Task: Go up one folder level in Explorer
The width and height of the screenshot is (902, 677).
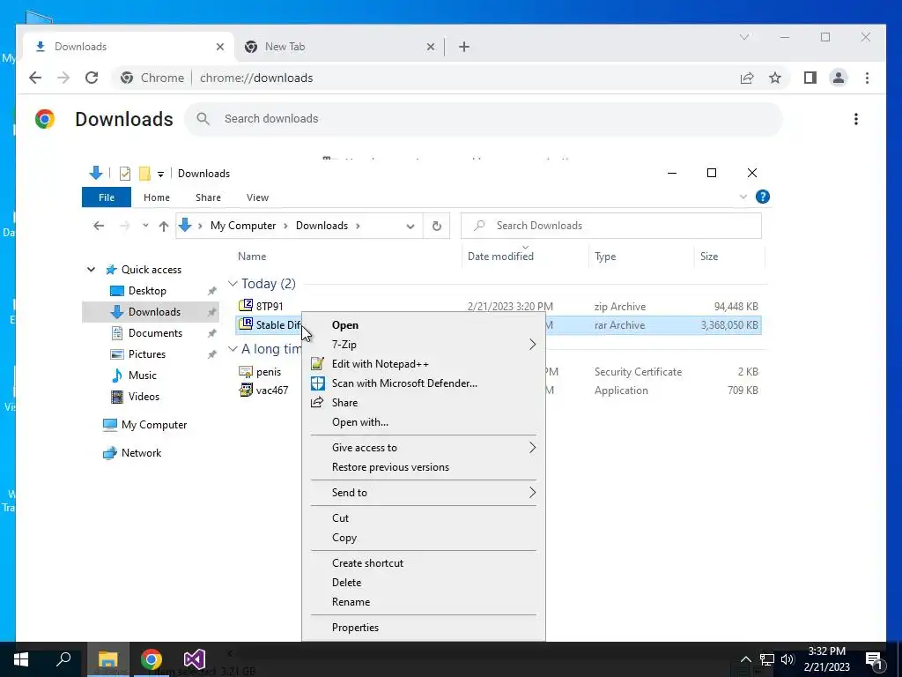Action: click(x=163, y=226)
